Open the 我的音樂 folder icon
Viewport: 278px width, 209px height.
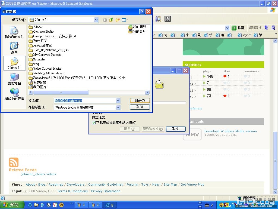(x=37, y=82)
